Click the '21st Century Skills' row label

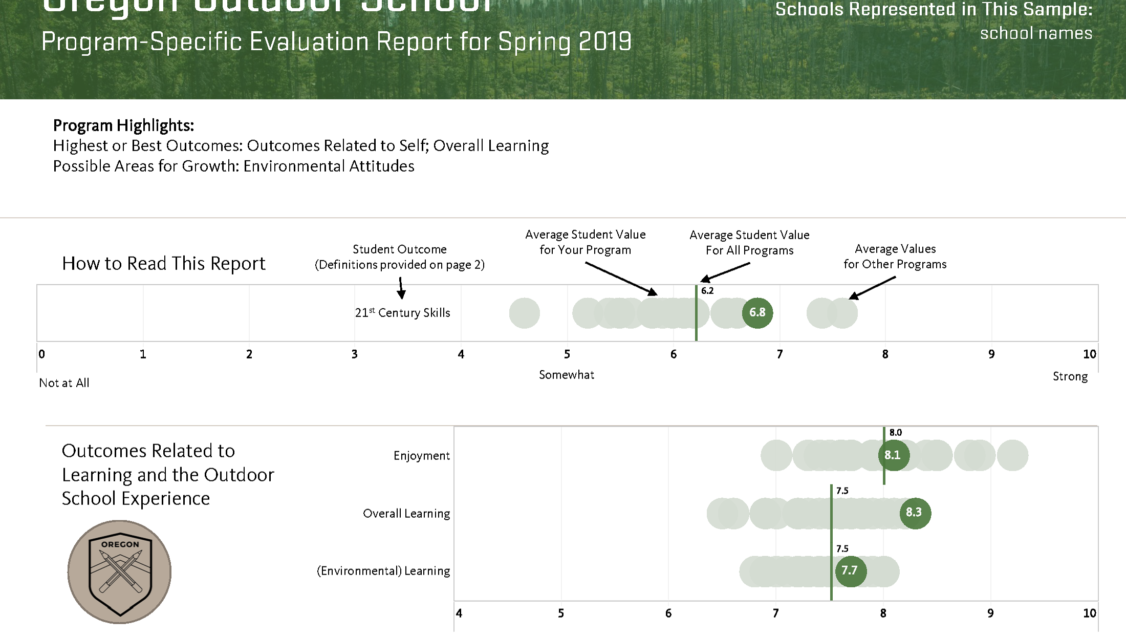[403, 313]
